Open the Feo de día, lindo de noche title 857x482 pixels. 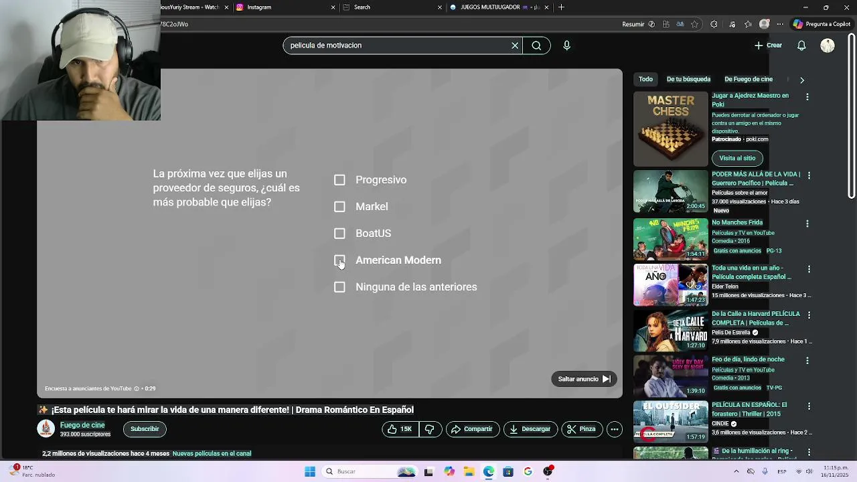pos(748,359)
